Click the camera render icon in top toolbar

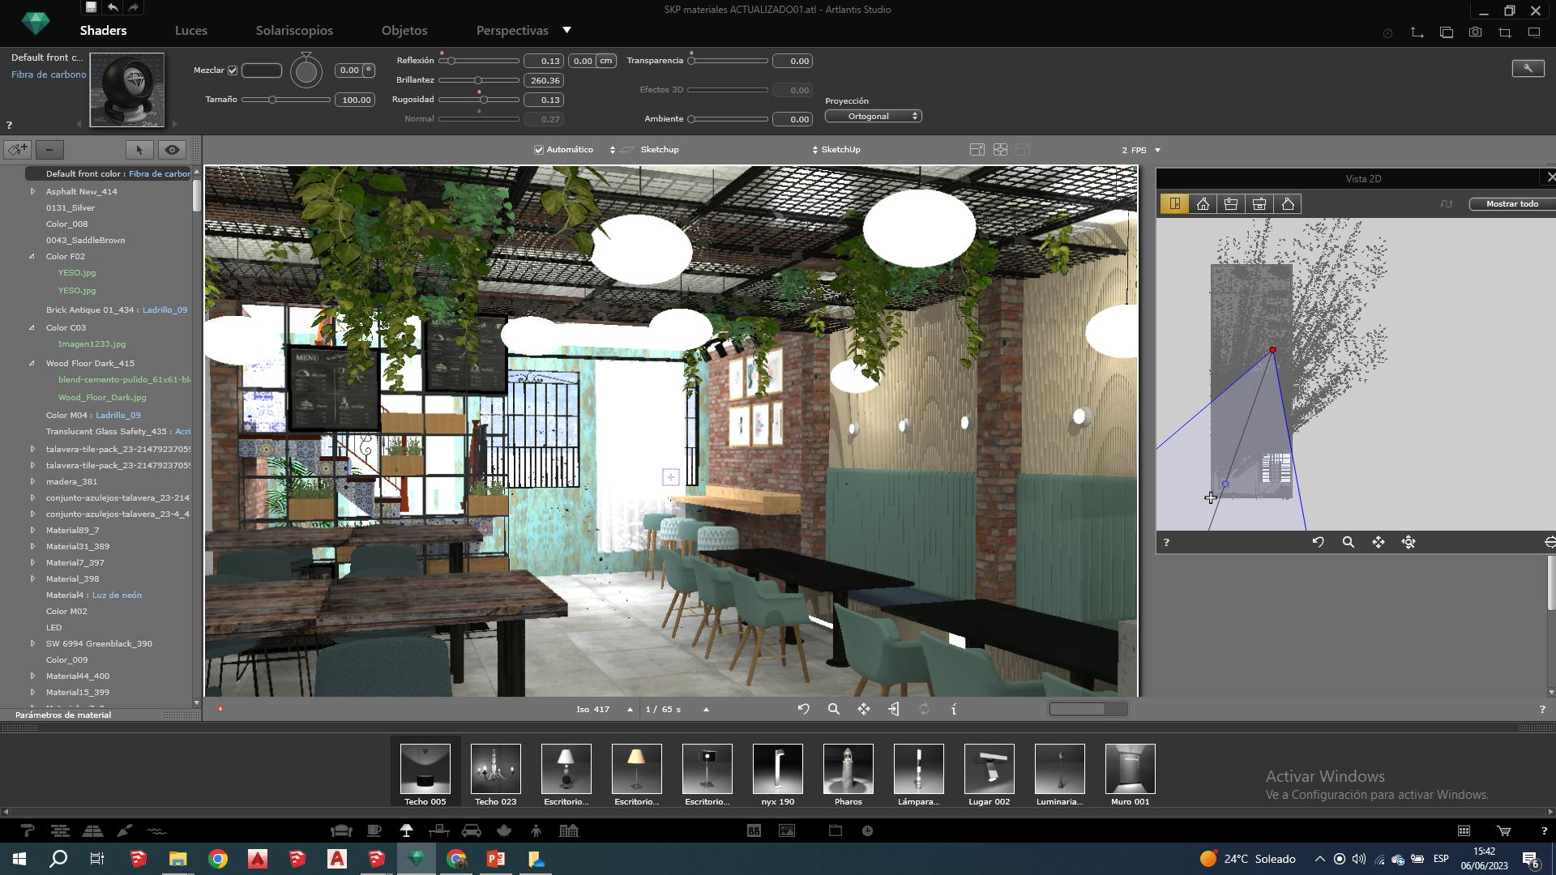tap(1475, 32)
